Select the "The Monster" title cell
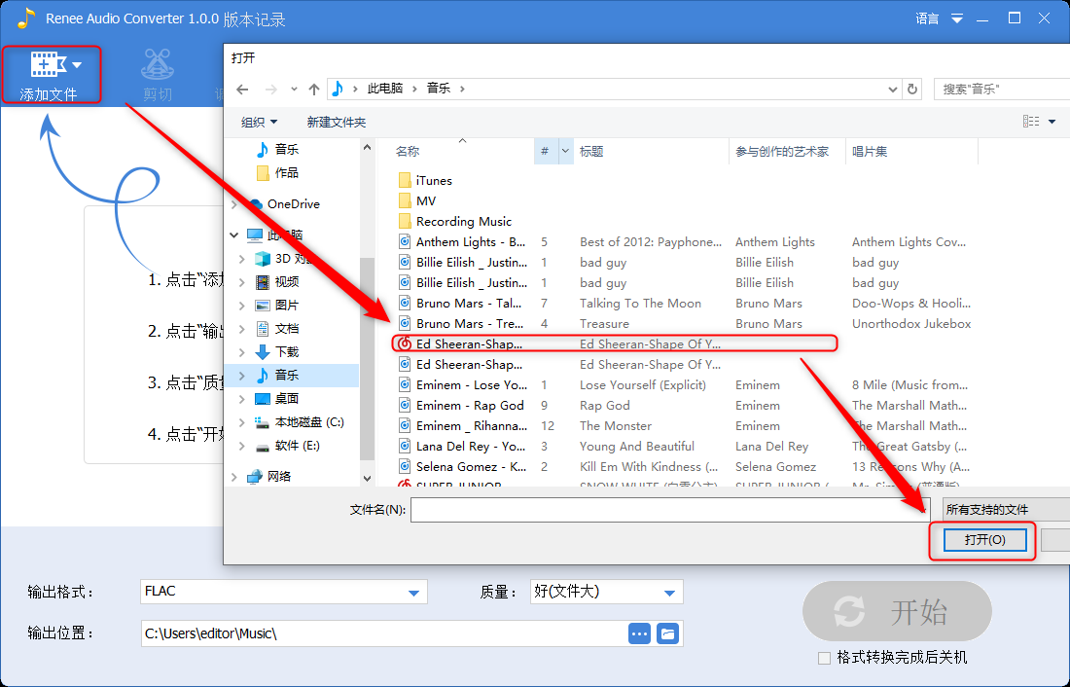Image resolution: width=1070 pixels, height=687 pixels. click(x=616, y=426)
